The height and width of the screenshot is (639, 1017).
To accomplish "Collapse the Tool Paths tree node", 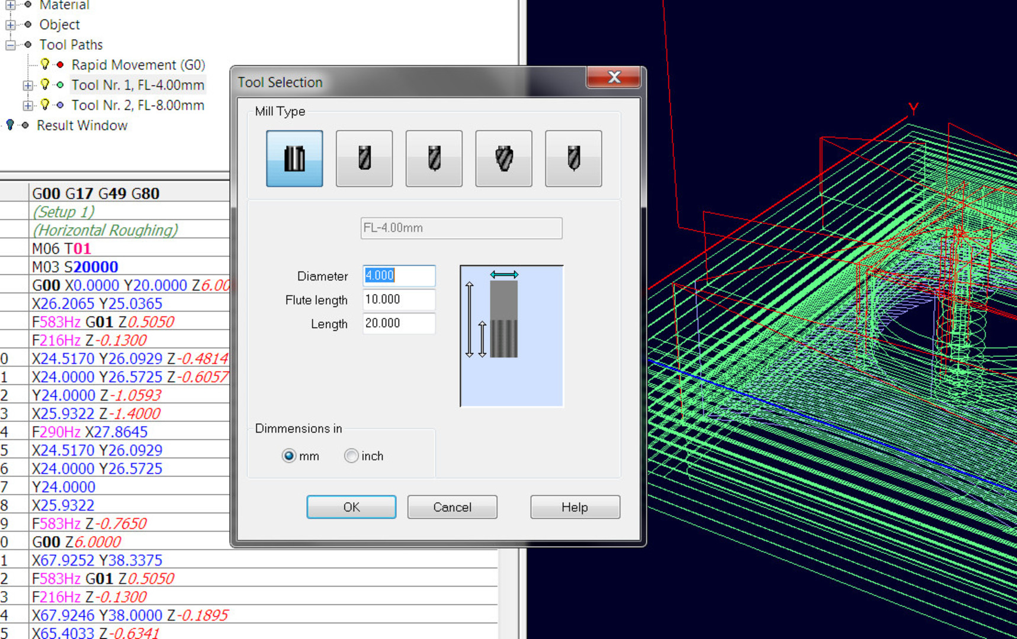I will point(10,45).
